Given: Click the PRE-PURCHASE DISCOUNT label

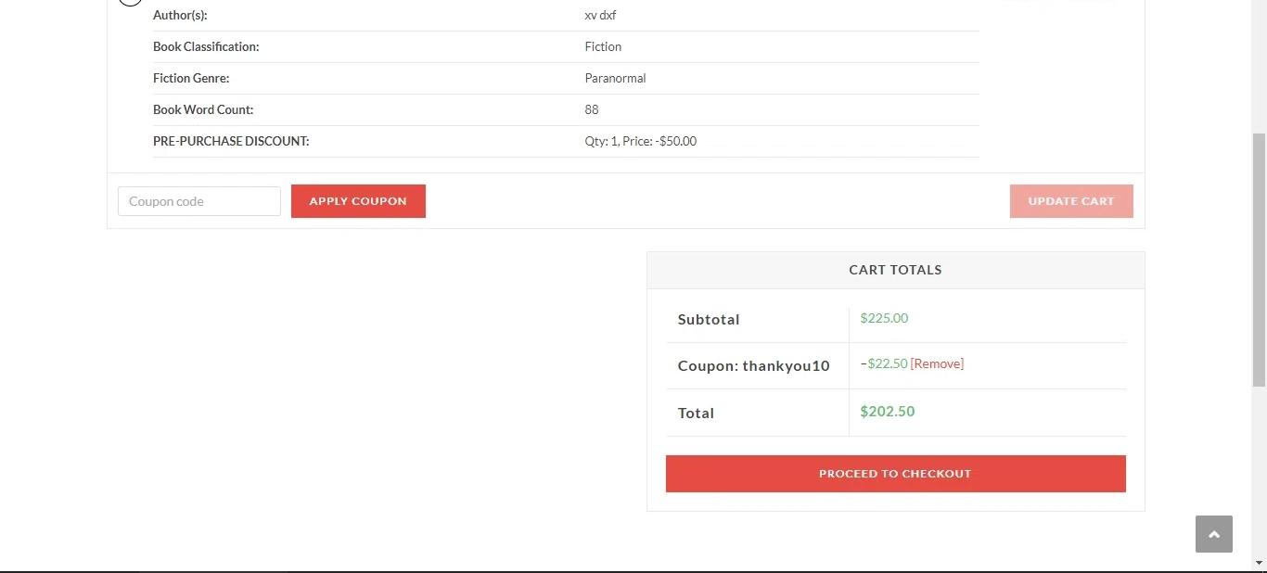Looking at the screenshot, I should tap(231, 141).
